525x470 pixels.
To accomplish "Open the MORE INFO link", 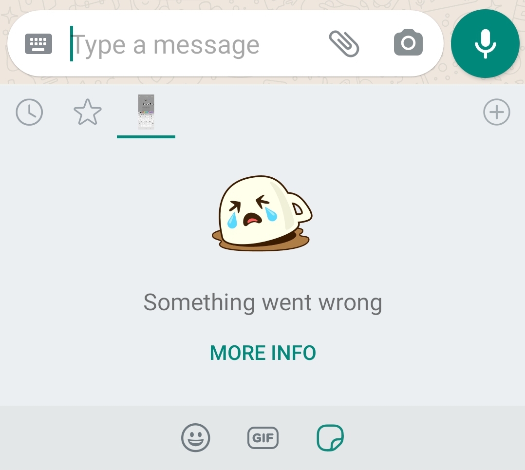I will [263, 353].
